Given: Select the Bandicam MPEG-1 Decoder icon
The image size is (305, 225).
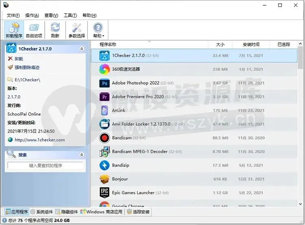Looking at the screenshot, I should coord(105,151).
